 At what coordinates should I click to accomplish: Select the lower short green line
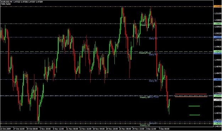pyautogui.click(x=195, y=115)
